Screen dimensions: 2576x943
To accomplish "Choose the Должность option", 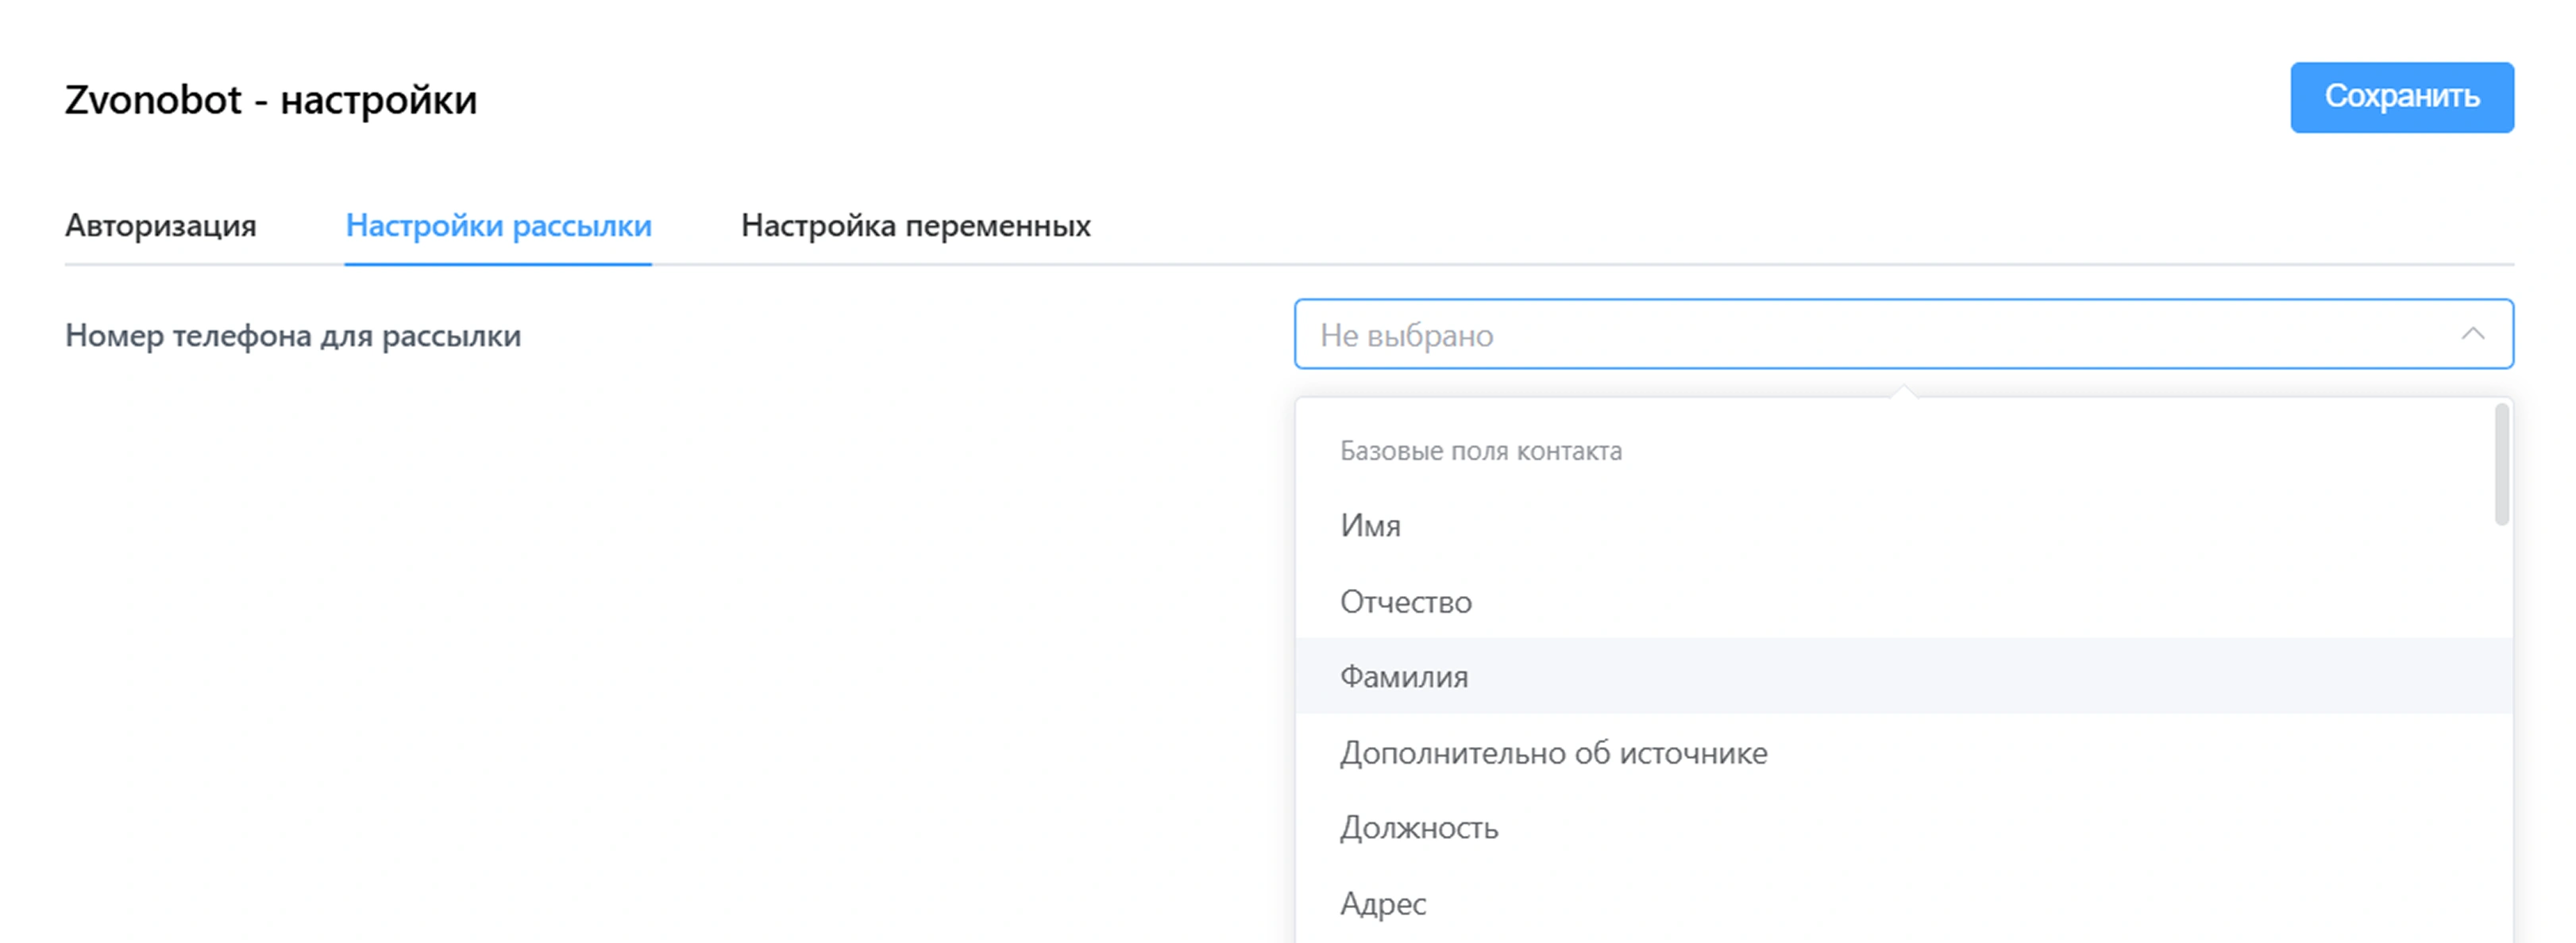I will [1903, 828].
